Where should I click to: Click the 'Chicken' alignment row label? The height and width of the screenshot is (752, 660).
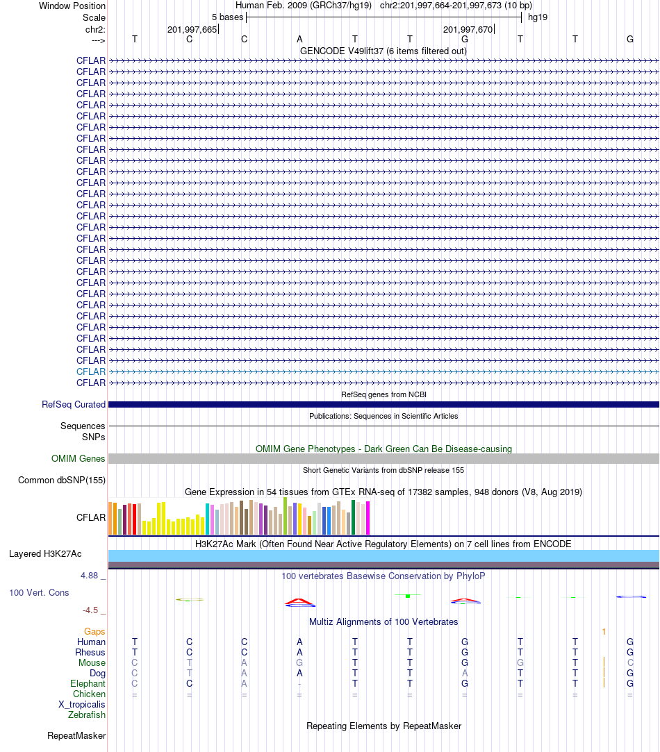[90, 694]
